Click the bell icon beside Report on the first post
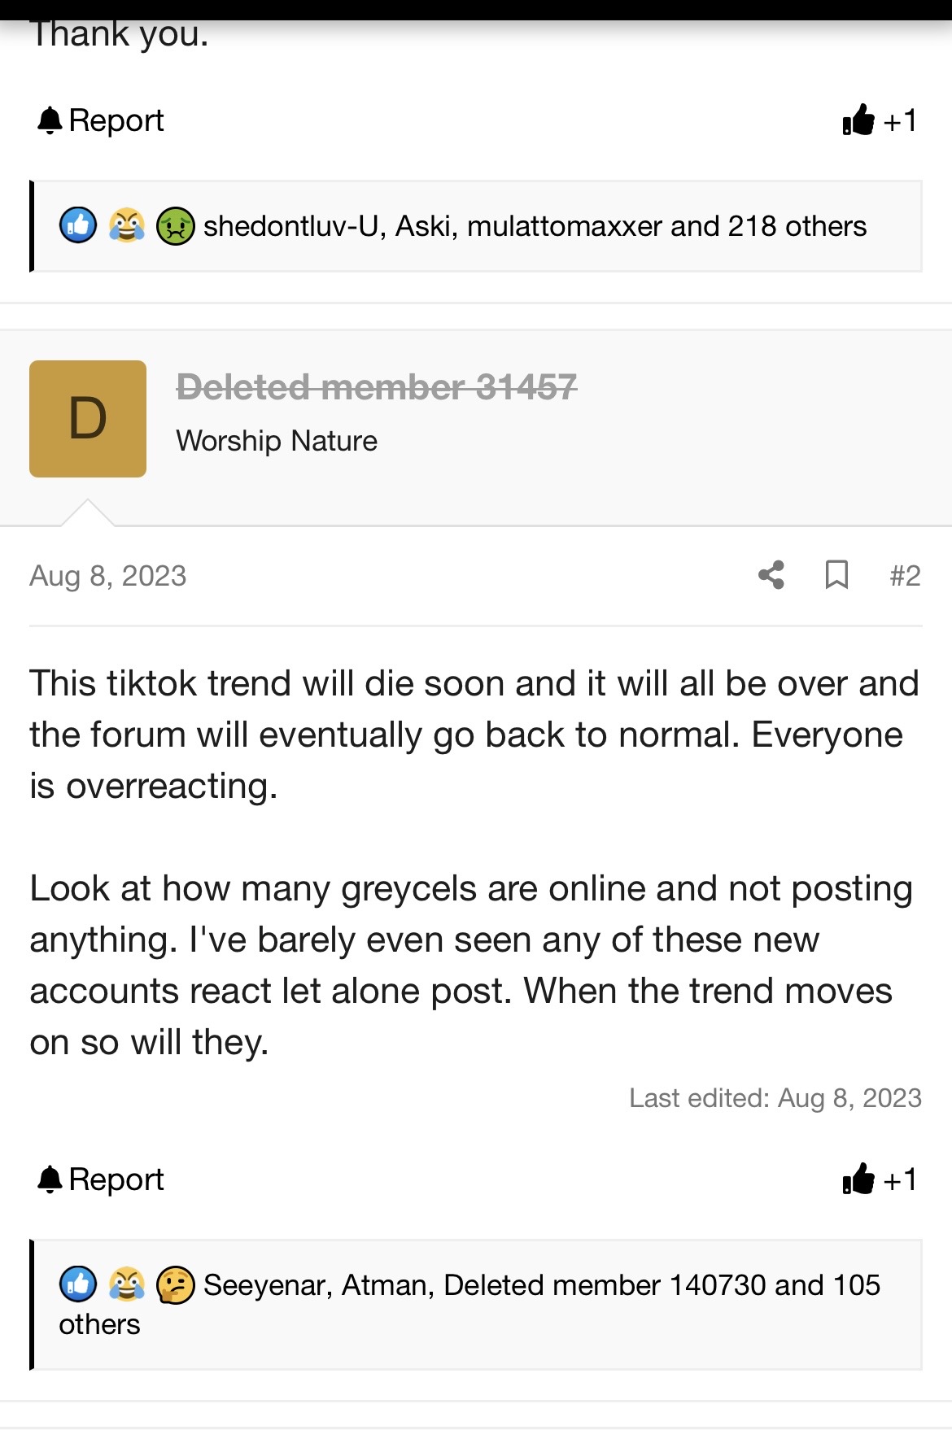Viewport: 952px width, 1430px height. [x=50, y=120]
